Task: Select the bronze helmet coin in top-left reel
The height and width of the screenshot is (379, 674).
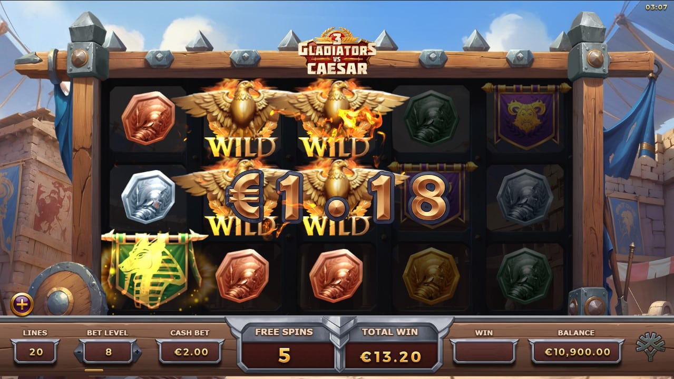Action: coord(148,118)
